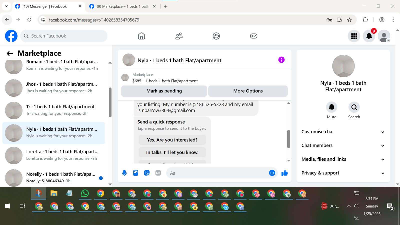Open the Tr conversation
Image resolution: width=400 pixels, height=225 pixels.
coord(54,110)
